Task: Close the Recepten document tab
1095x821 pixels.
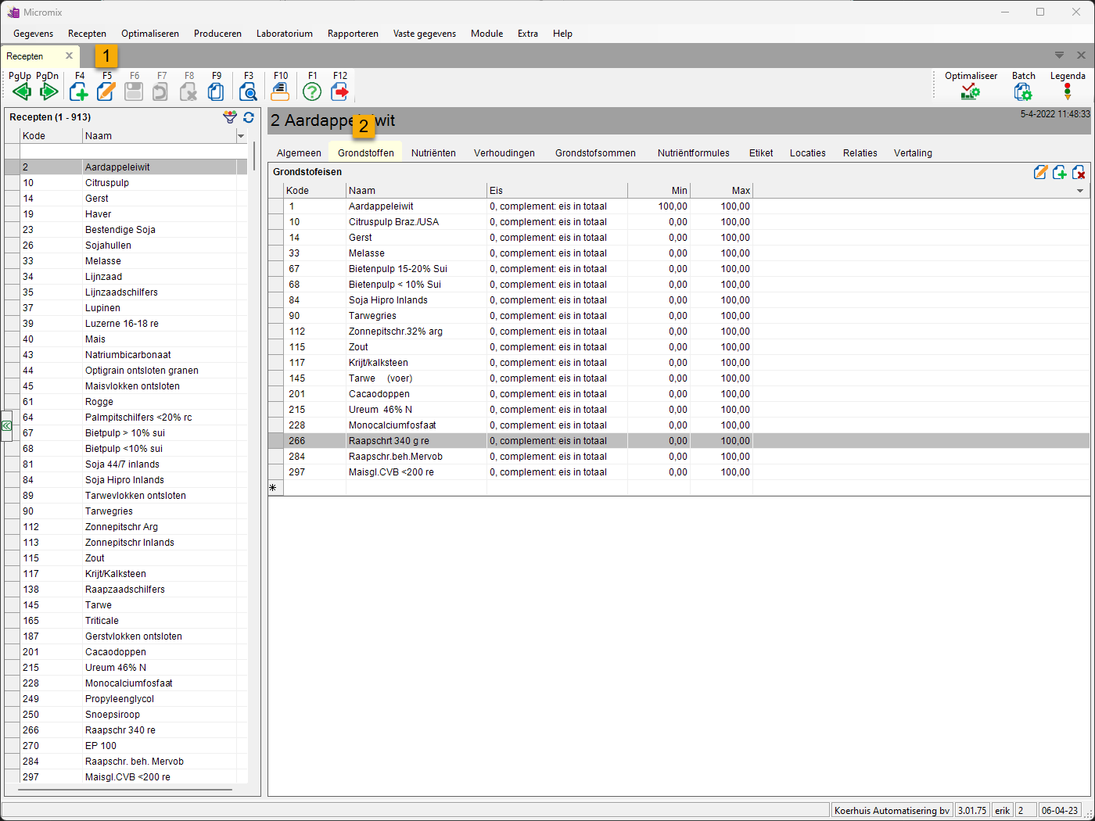Action: tap(69, 56)
